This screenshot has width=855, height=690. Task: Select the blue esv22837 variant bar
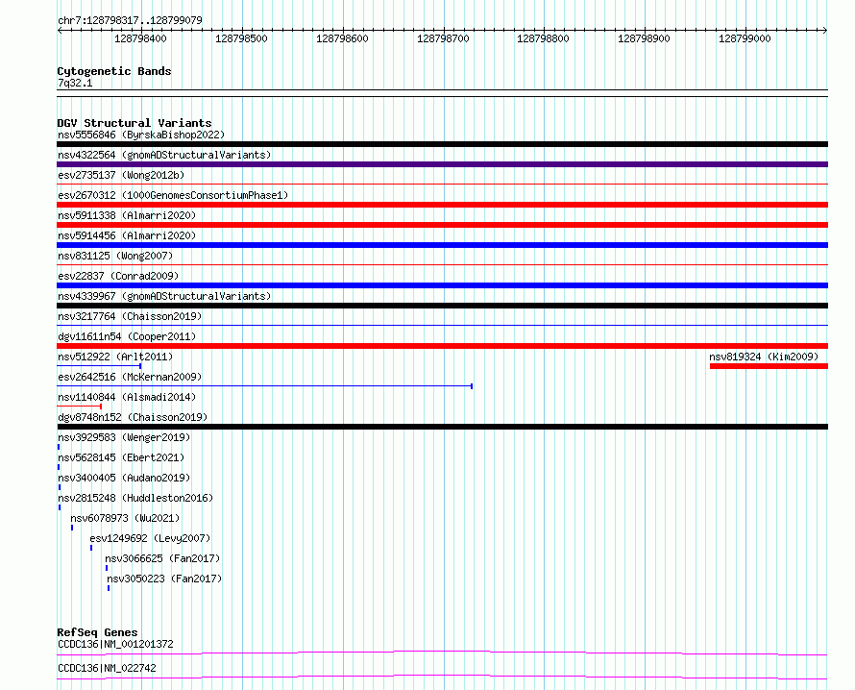coord(442,285)
